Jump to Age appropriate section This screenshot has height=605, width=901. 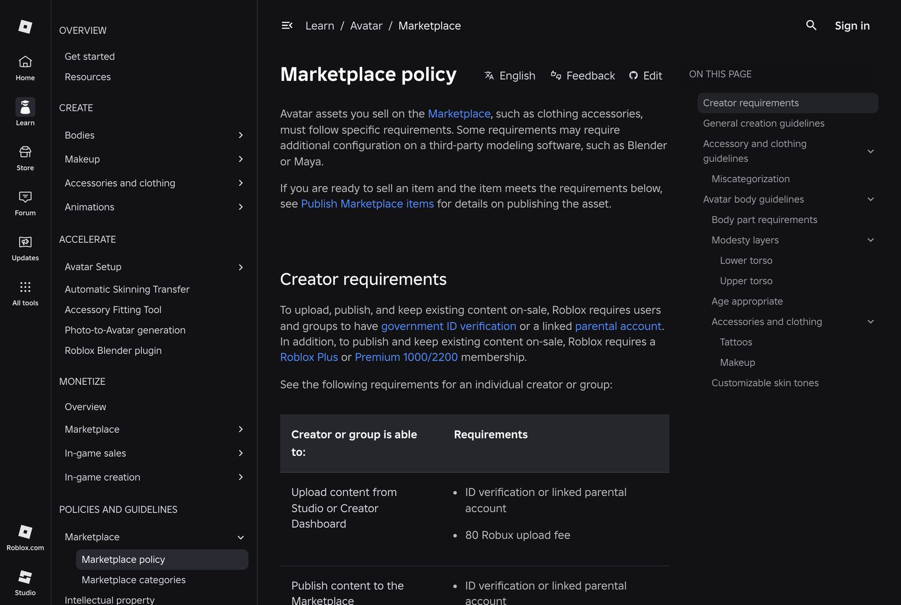point(747,302)
